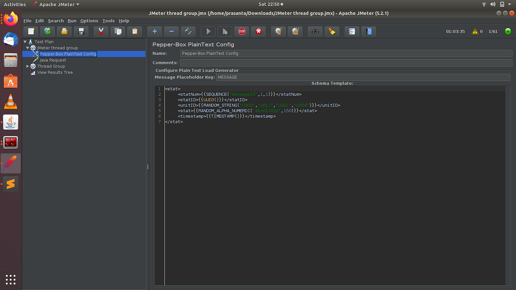Open Firefox from the Ubuntu dock
Image resolution: width=516 pixels, height=290 pixels.
click(11, 19)
